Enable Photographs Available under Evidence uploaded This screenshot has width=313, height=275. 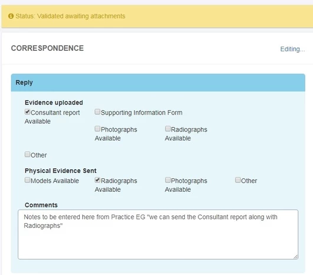click(97, 129)
